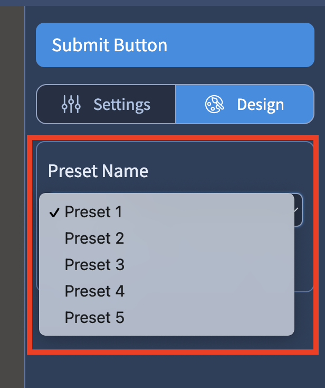This screenshot has height=388, width=325.
Task: Click the chevron arrow of the preset select
Action: 296,210
